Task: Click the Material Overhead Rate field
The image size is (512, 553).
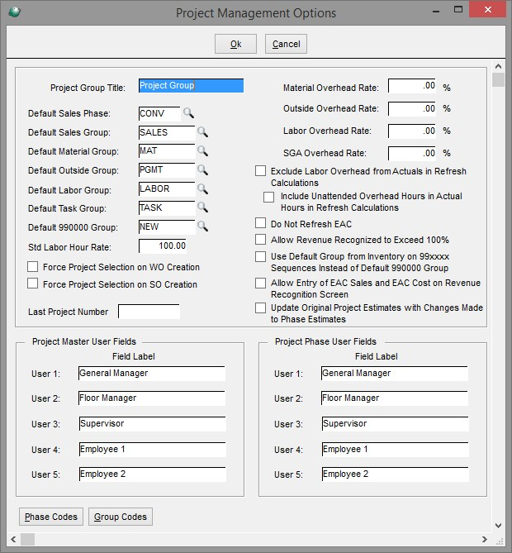Action: (x=412, y=86)
